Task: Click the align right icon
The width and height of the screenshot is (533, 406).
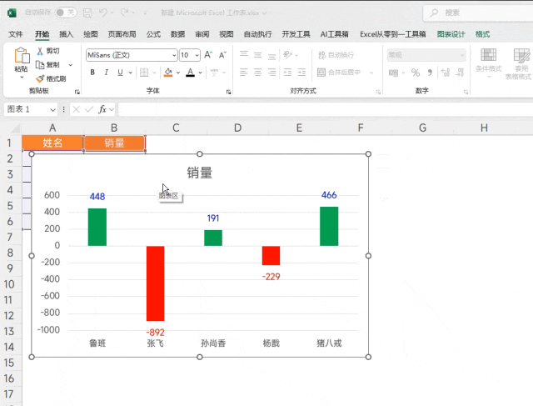Action: tap(272, 73)
